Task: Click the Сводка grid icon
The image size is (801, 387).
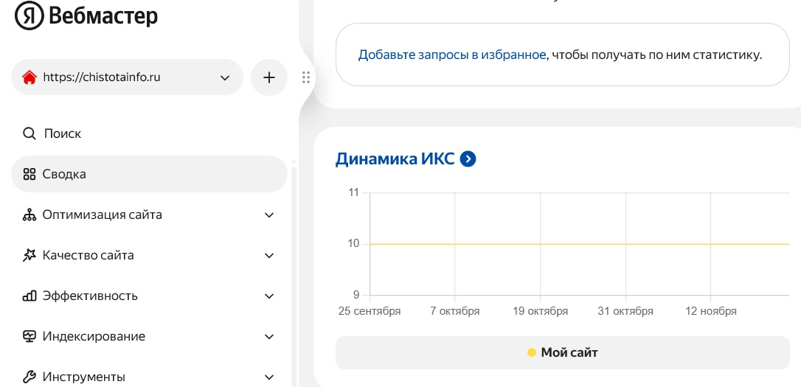Action: coord(30,175)
